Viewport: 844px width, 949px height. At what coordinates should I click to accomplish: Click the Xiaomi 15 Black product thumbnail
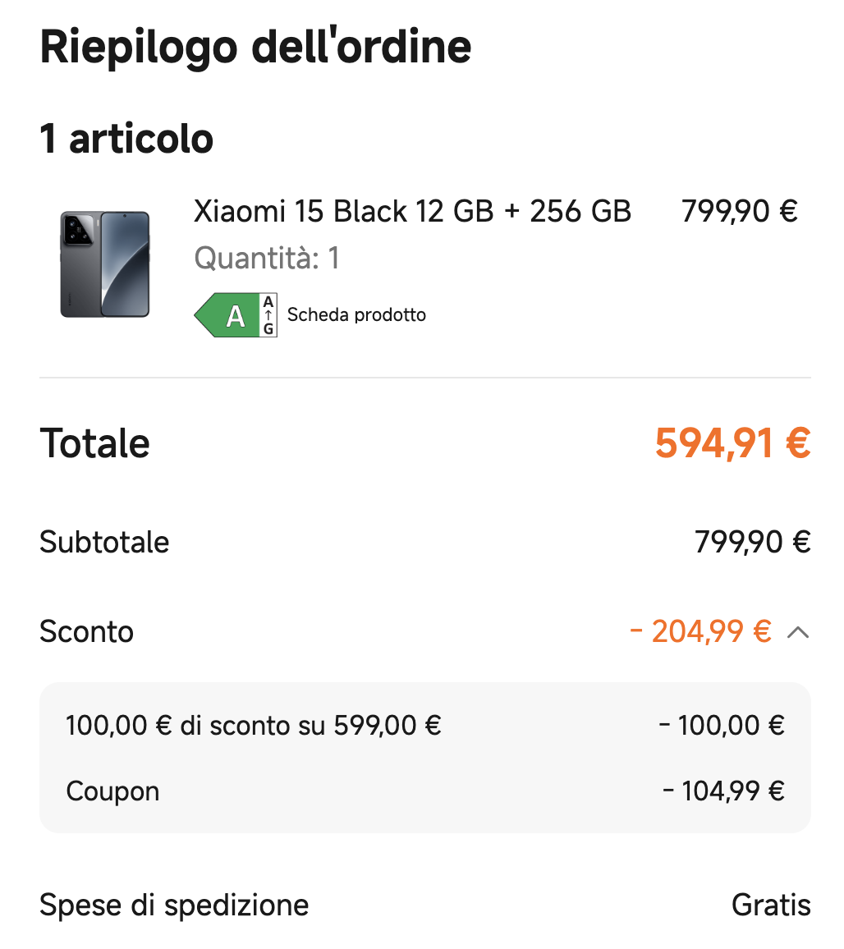pos(105,264)
